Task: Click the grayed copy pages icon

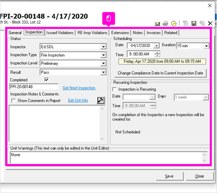Action: (x=202, y=24)
